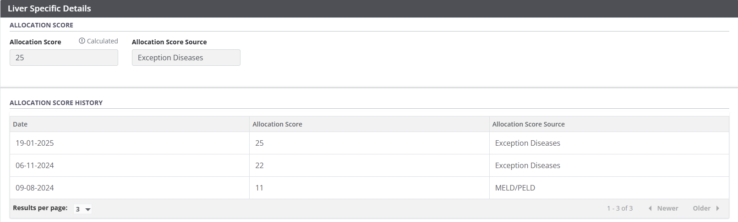The image size is (738, 222).
Task: Click the Older right arrow icon
Action: pyautogui.click(x=717, y=208)
